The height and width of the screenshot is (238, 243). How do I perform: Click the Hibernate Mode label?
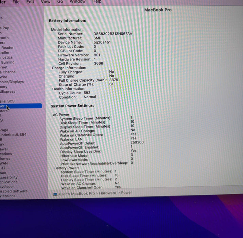[74, 156]
